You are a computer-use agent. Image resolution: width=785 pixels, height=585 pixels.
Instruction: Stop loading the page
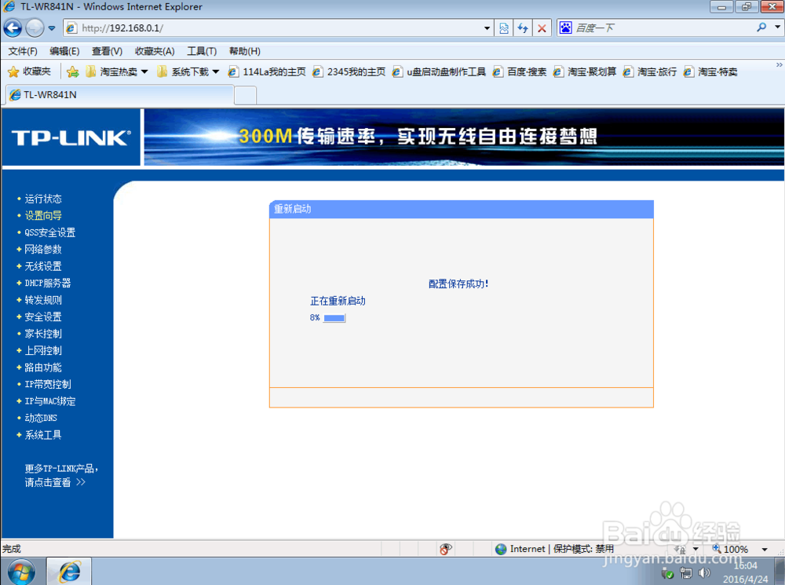tap(542, 27)
